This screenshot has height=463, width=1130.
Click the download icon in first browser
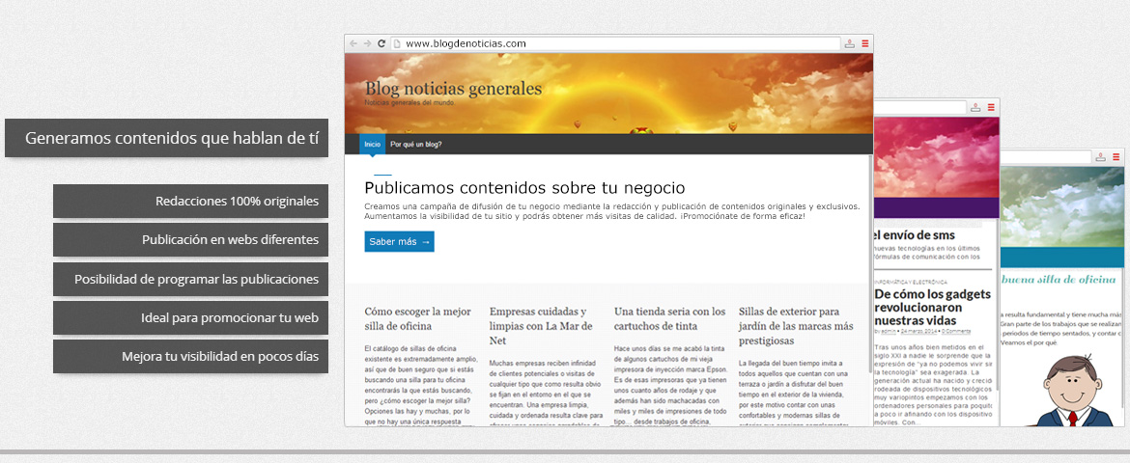[850, 43]
